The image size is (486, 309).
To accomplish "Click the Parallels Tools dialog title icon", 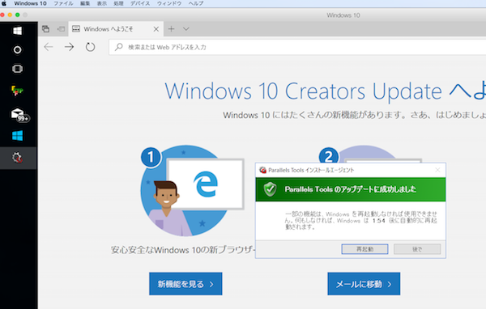I will tap(262, 170).
